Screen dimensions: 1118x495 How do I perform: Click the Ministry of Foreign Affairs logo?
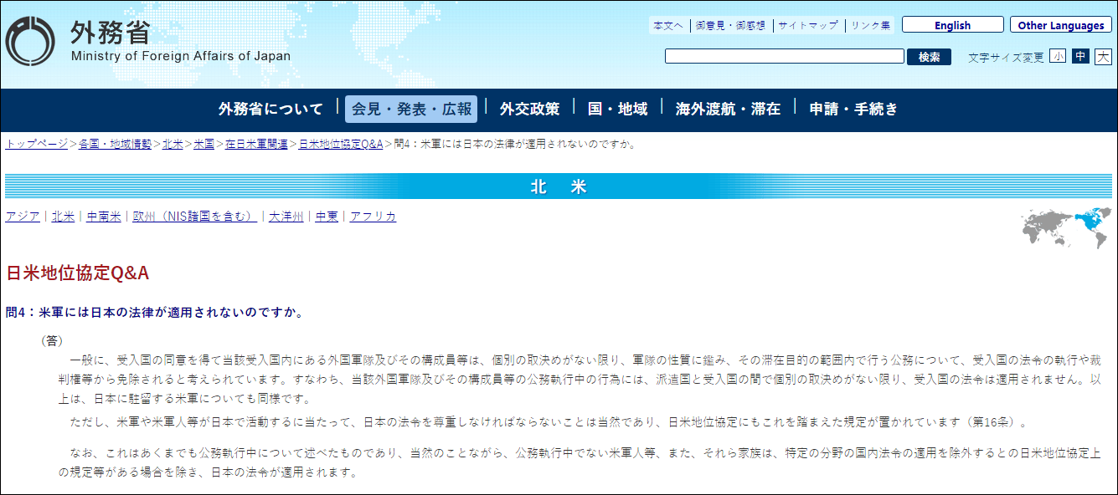click(x=148, y=41)
